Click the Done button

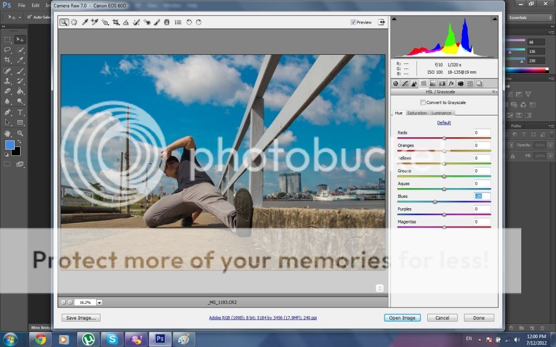[479, 318]
